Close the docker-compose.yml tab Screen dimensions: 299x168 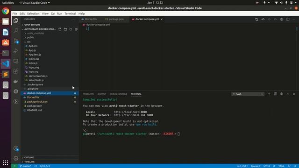(162, 19)
